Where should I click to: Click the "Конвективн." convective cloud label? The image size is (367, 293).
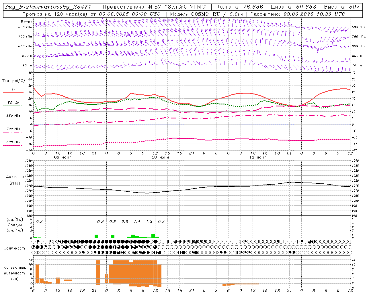point(15,268)
